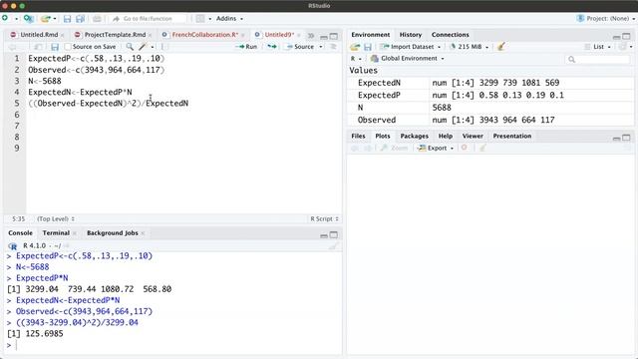Switch to the Console tab

20,232
